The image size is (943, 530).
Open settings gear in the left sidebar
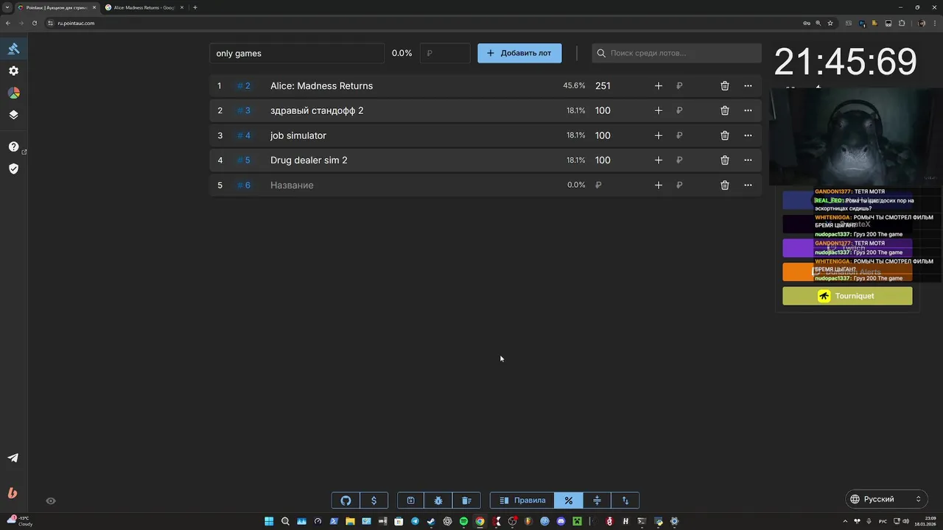[13, 71]
